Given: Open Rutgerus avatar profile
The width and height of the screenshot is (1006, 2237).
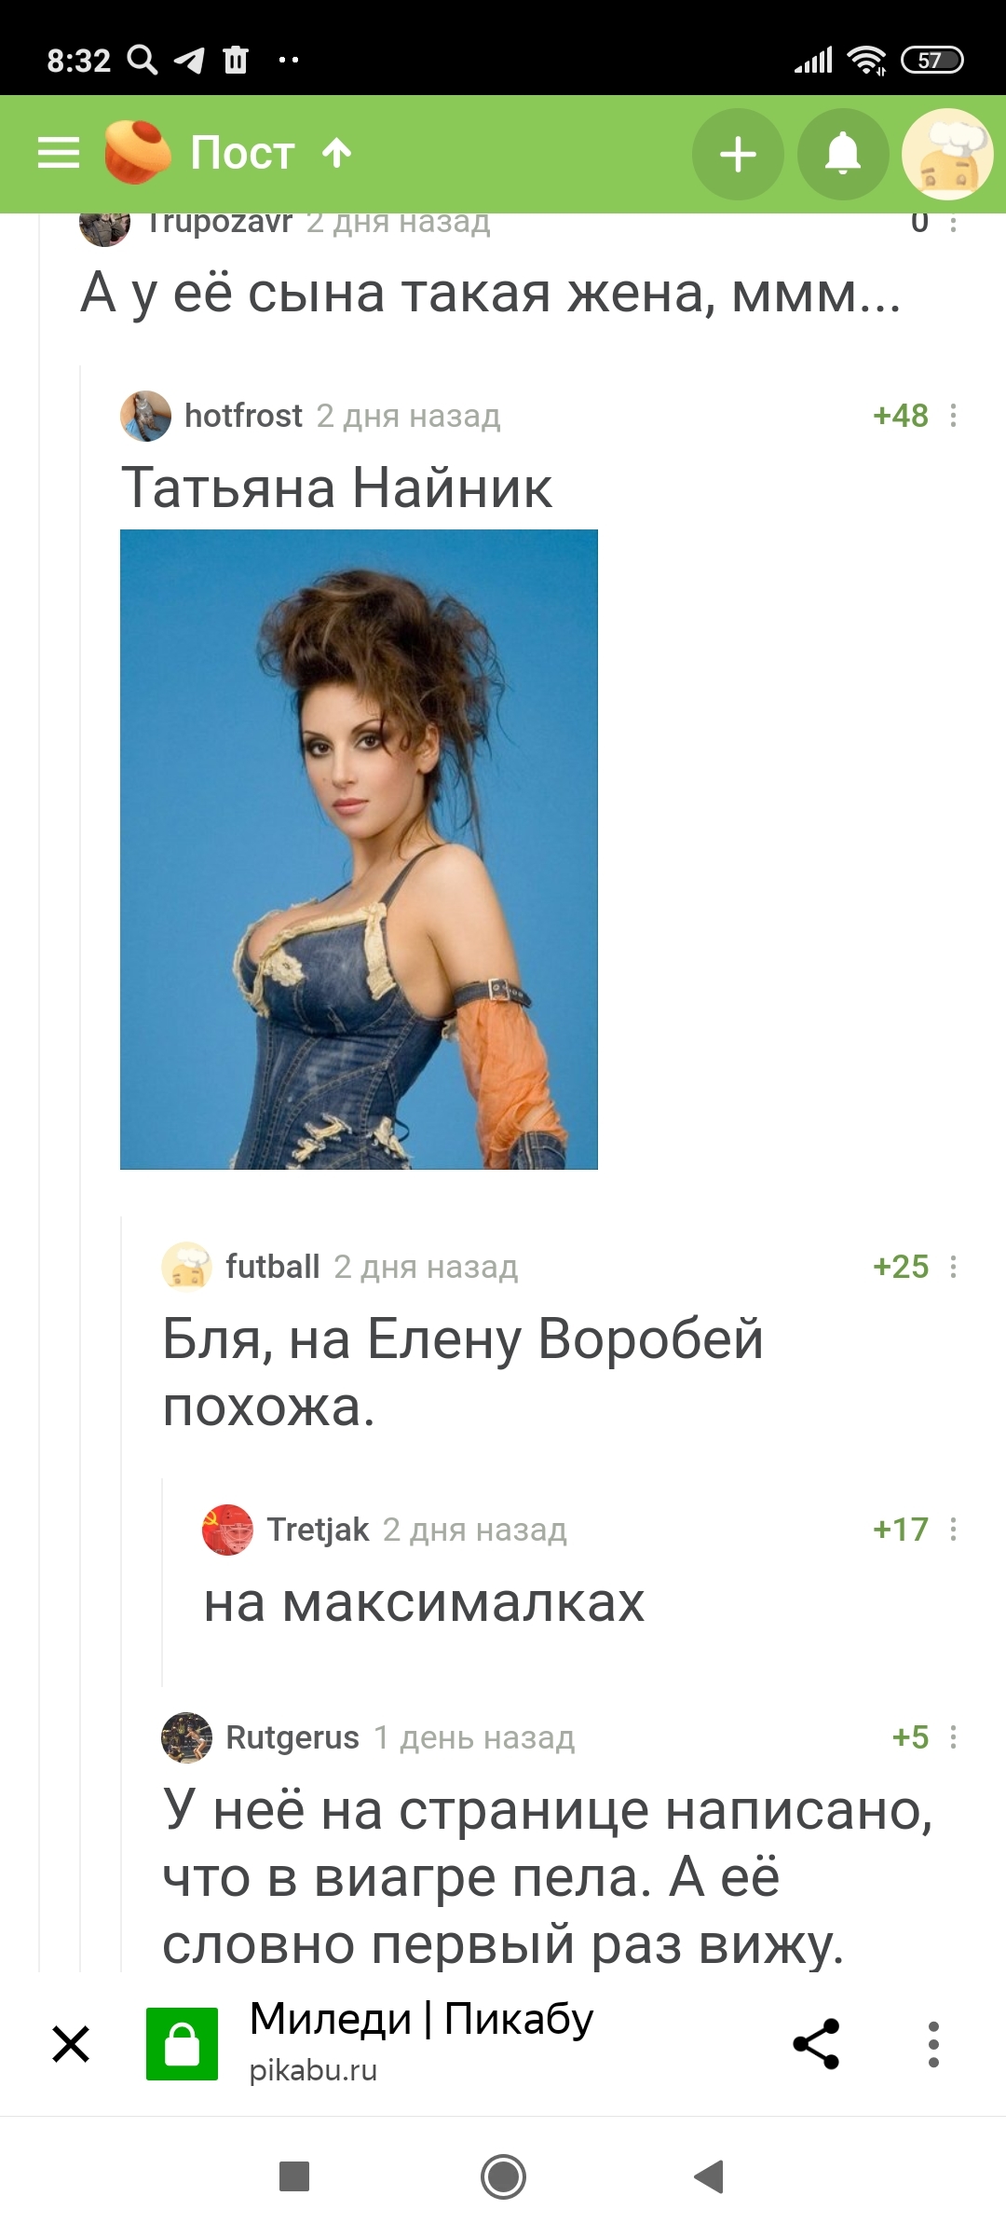Looking at the screenshot, I should click(x=186, y=1737).
